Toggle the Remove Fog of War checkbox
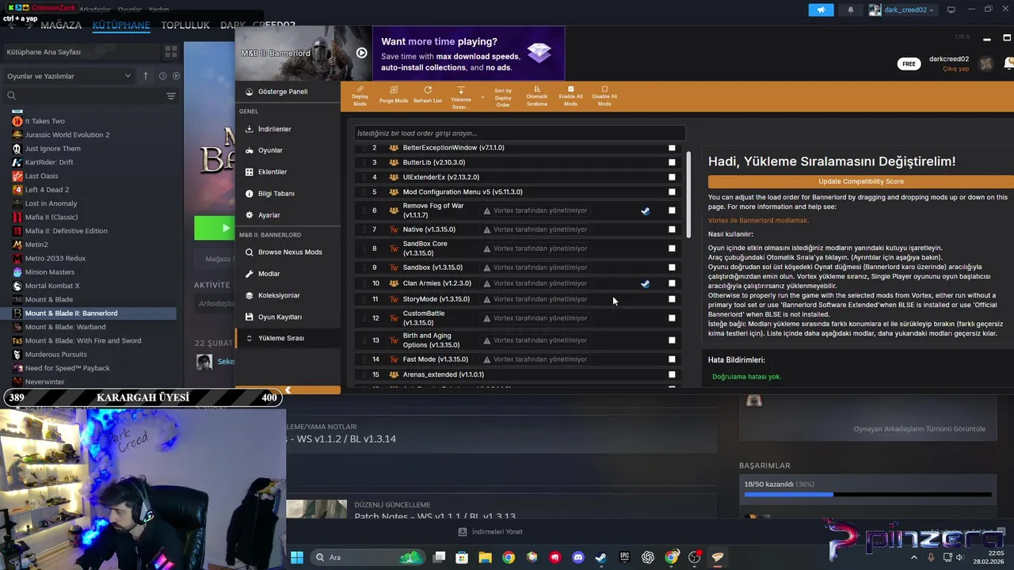The image size is (1014, 570). tap(672, 211)
